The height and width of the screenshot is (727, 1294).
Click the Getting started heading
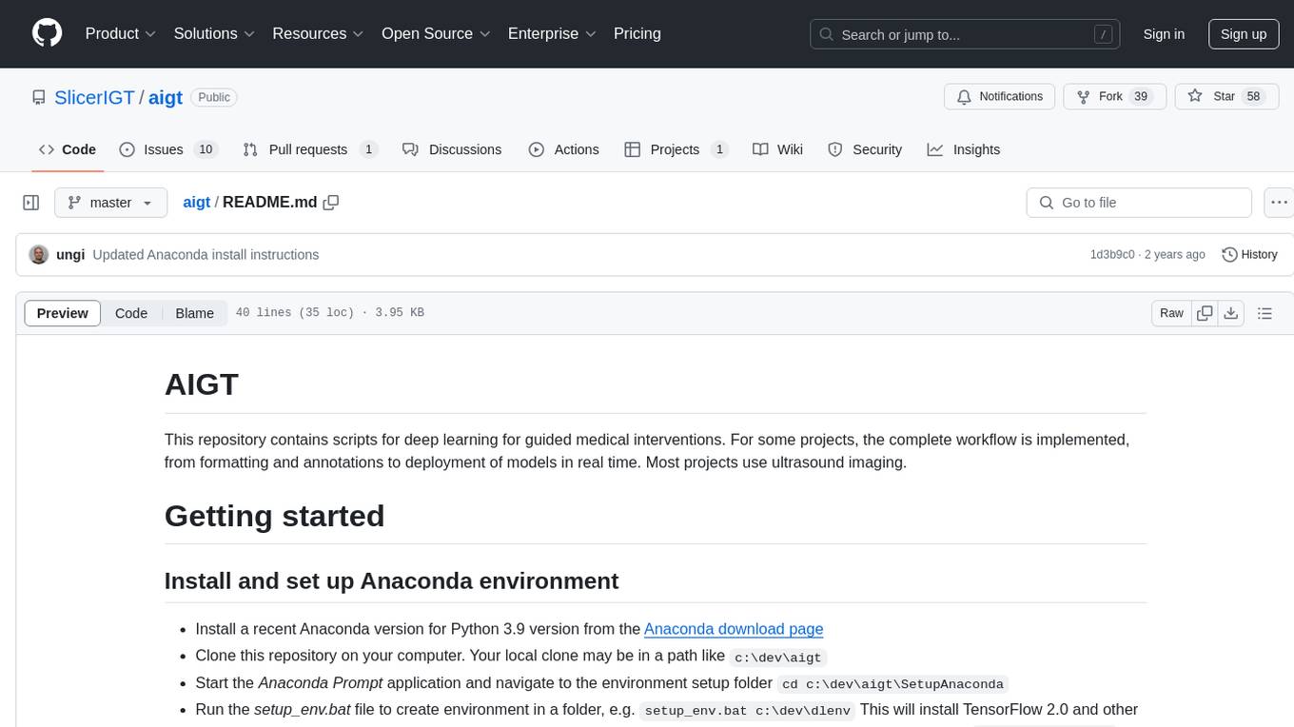275,516
